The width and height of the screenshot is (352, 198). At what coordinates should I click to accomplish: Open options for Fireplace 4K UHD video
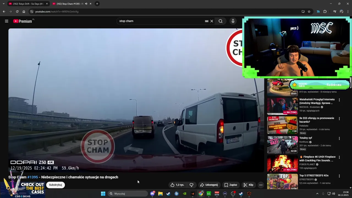[339, 157]
